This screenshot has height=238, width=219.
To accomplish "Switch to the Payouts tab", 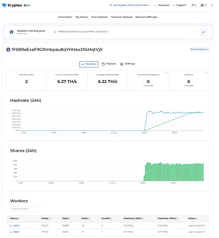I will (109, 64).
